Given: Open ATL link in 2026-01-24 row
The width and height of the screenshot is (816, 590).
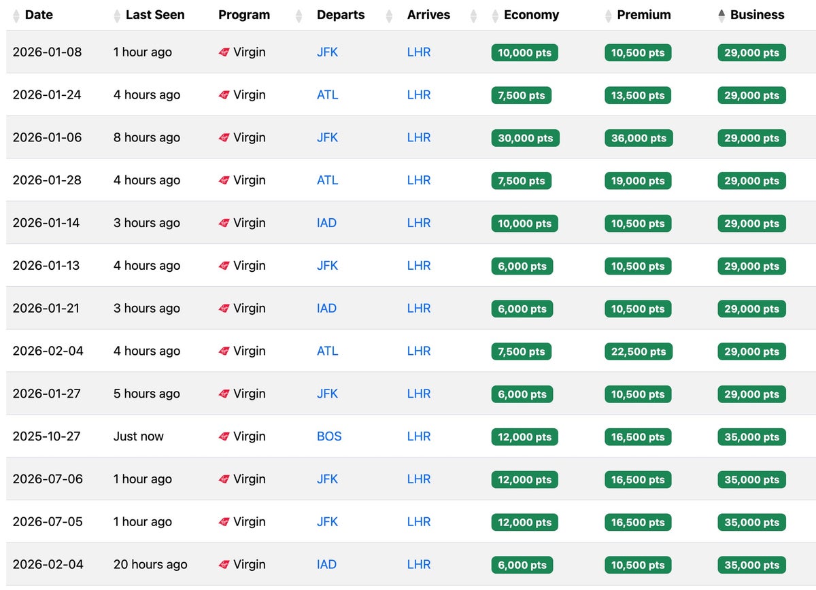Looking at the screenshot, I should [327, 94].
